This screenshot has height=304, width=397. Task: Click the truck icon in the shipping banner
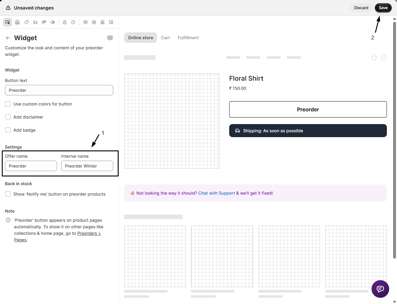(x=237, y=131)
